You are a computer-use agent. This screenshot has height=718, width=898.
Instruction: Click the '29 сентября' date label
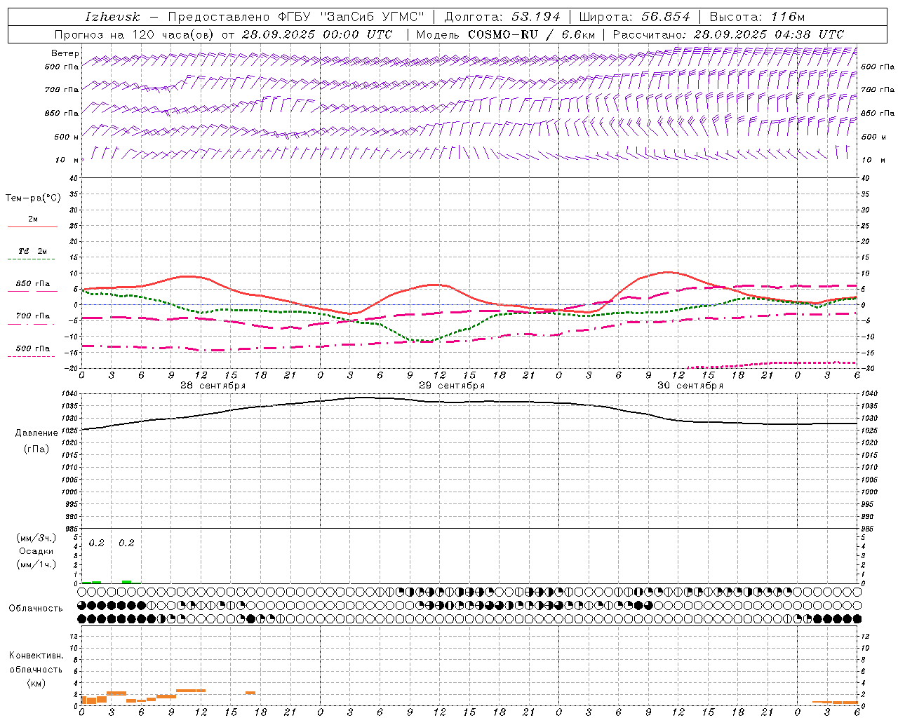[x=452, y=386]
